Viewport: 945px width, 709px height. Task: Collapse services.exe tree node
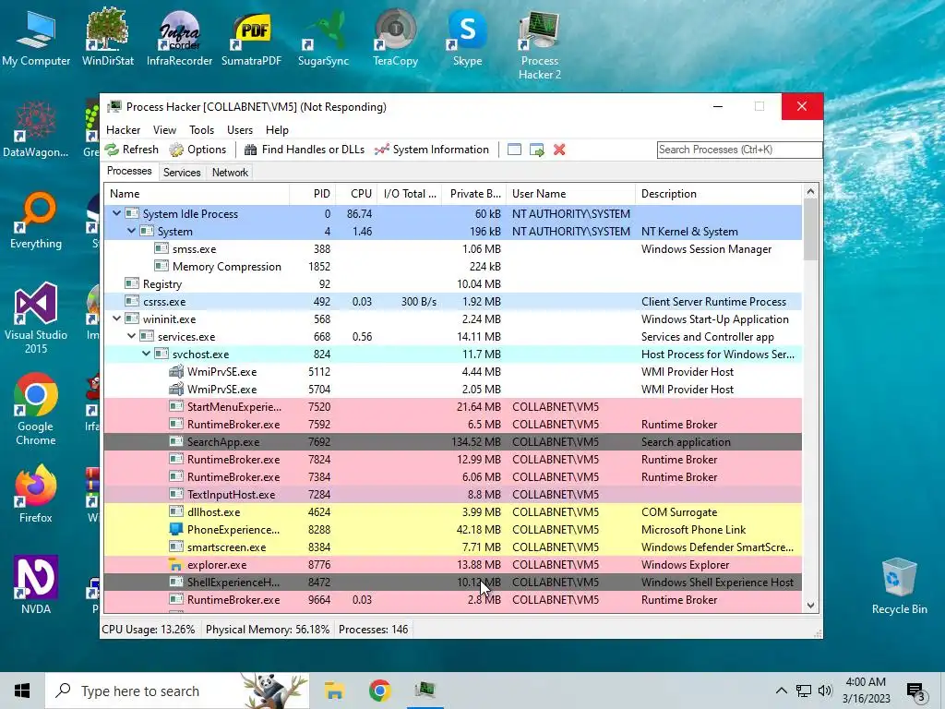tap(131, 336)
